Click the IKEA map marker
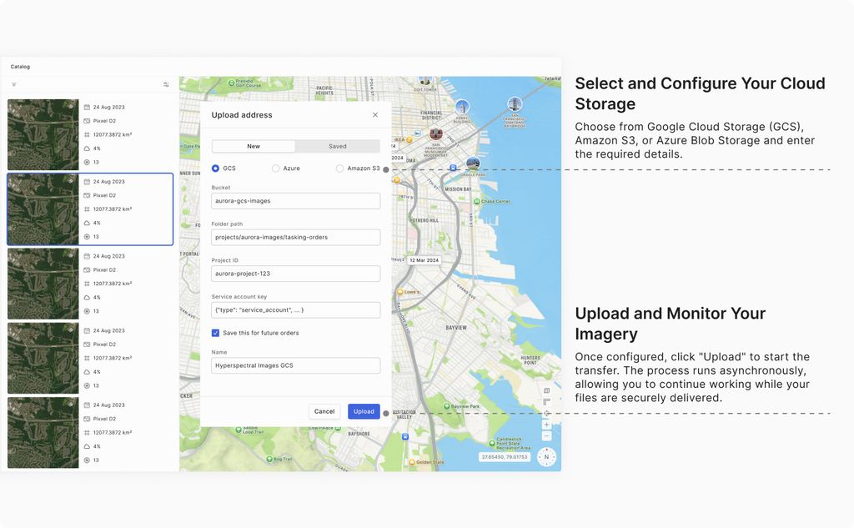Image resolution: width=854 pixels, height=528 pixels. 409,140
